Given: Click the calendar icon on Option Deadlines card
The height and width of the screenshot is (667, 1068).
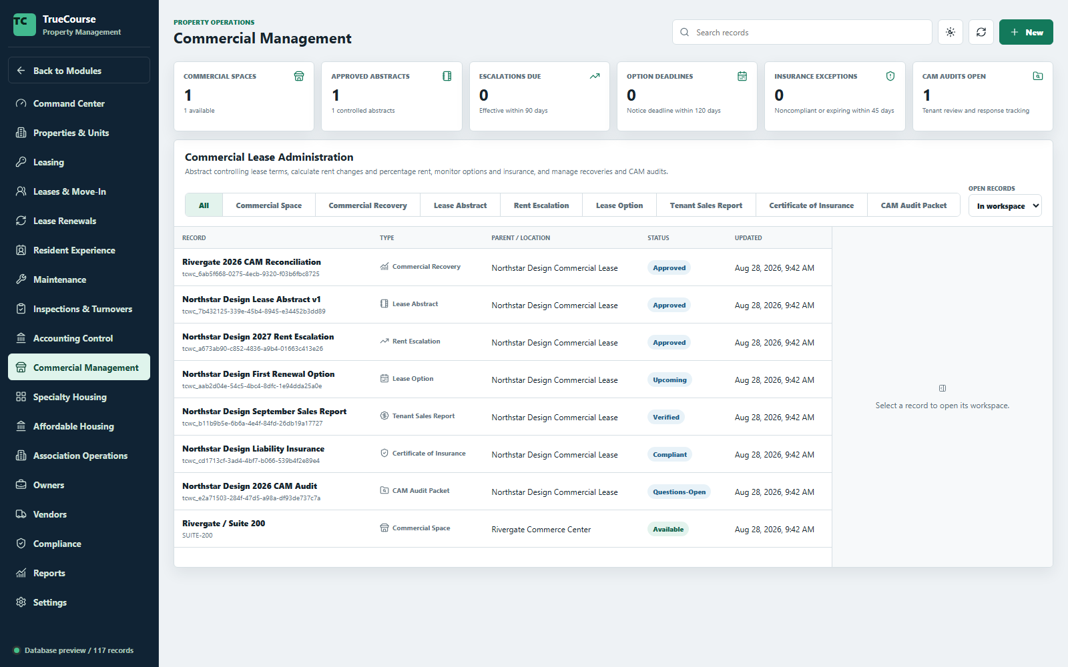Looking at the screenshot, I should pos(742,76).
